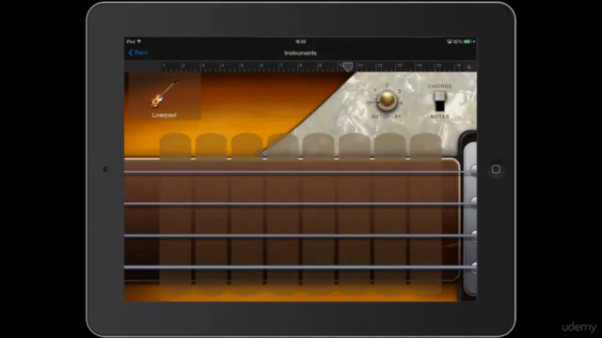Set Autoplay to position 4
Screen dimensions: 602x338
[401, 102]
